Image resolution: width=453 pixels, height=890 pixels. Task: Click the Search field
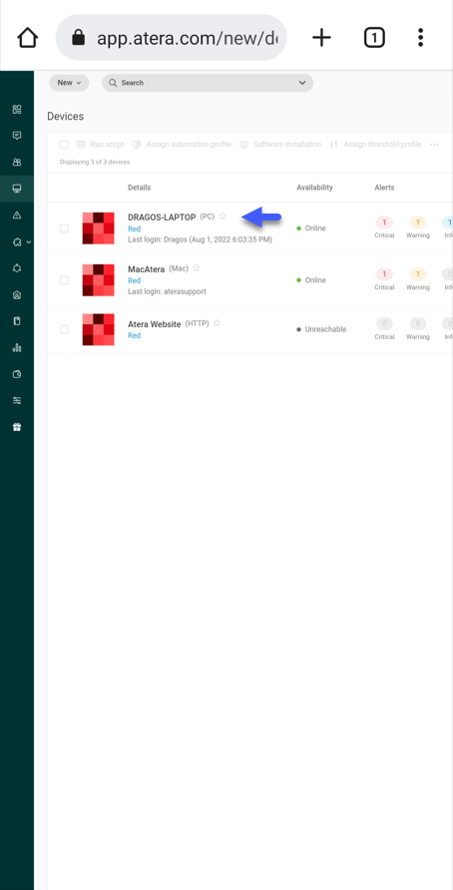208,82
